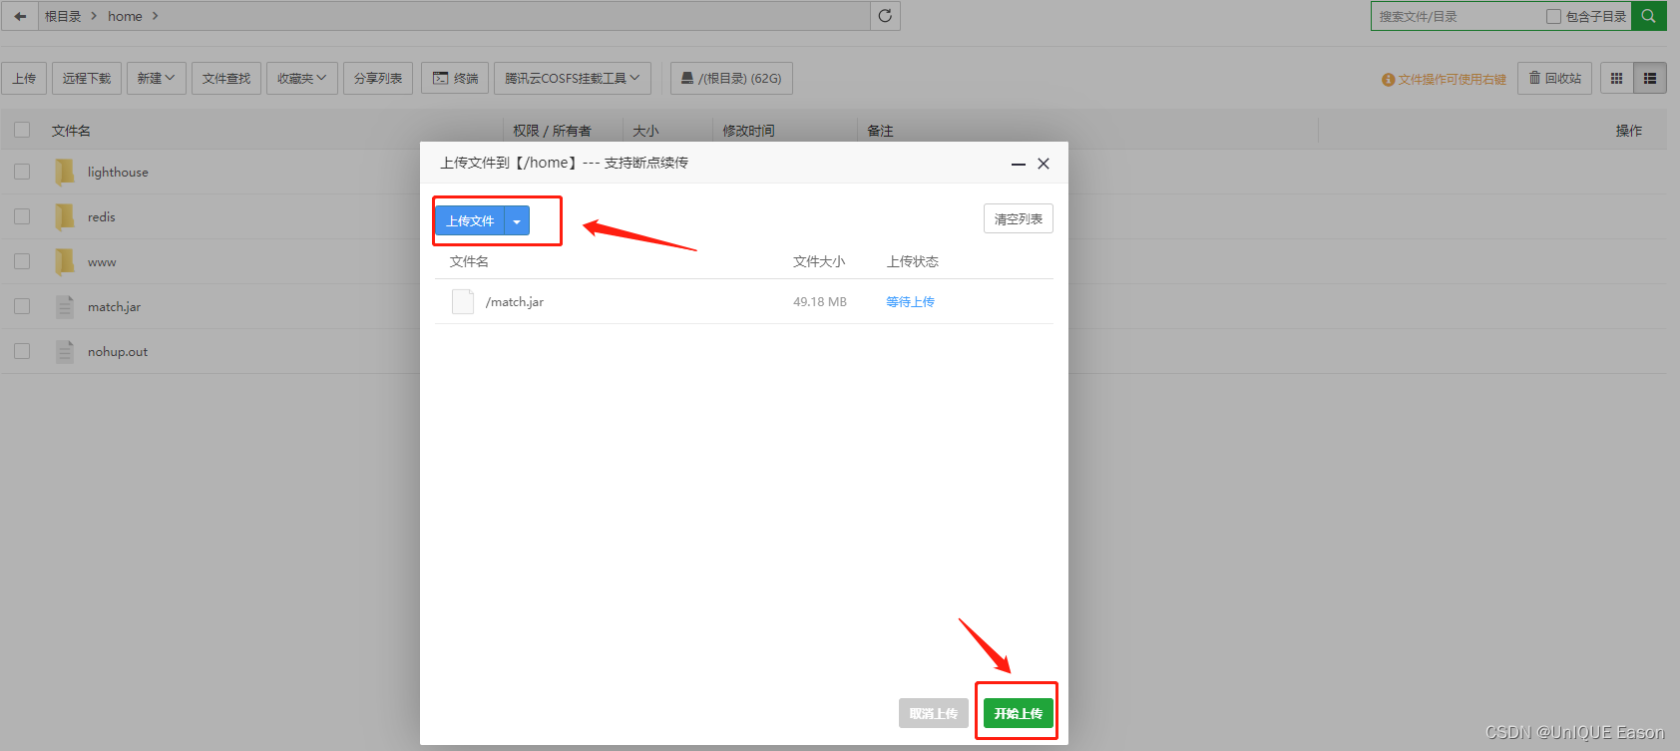Click the home breadcrumb
The height and width of the screenshot is (751, 1680).
tap(125, 16)
